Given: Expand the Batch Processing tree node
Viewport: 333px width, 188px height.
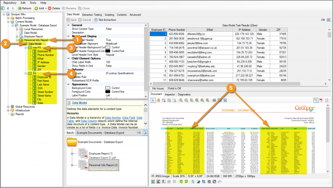Looking at the screenshot, I should click(8, 18).
